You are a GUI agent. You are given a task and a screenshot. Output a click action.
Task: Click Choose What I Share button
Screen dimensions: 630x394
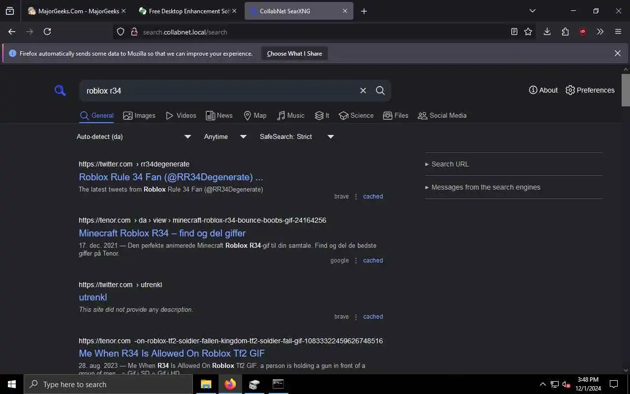click(294, 54)
